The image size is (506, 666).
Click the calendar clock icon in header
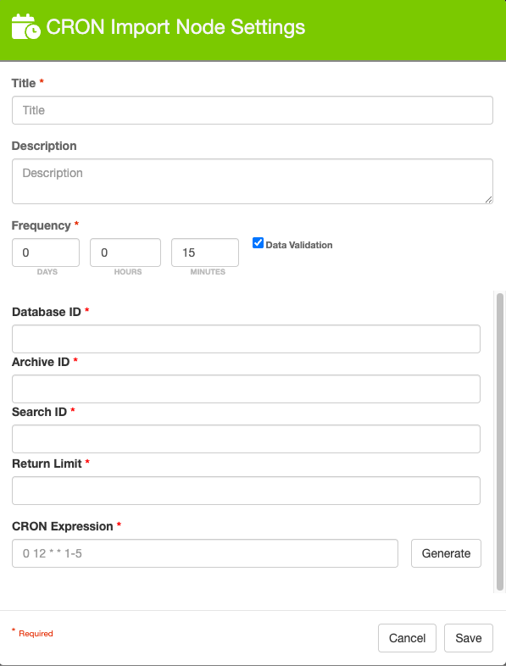coord(26,26)
